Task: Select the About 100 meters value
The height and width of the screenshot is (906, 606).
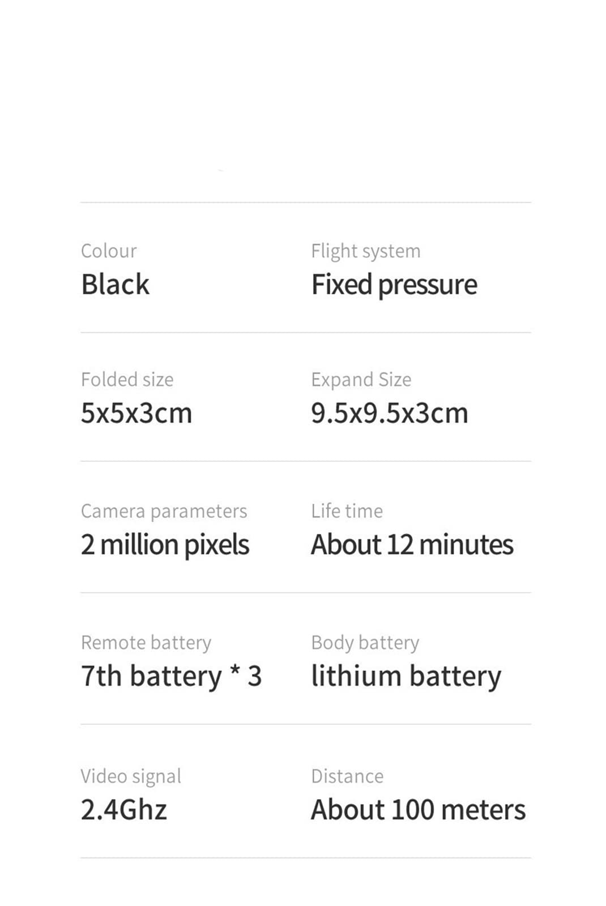Action: (419, 809)
